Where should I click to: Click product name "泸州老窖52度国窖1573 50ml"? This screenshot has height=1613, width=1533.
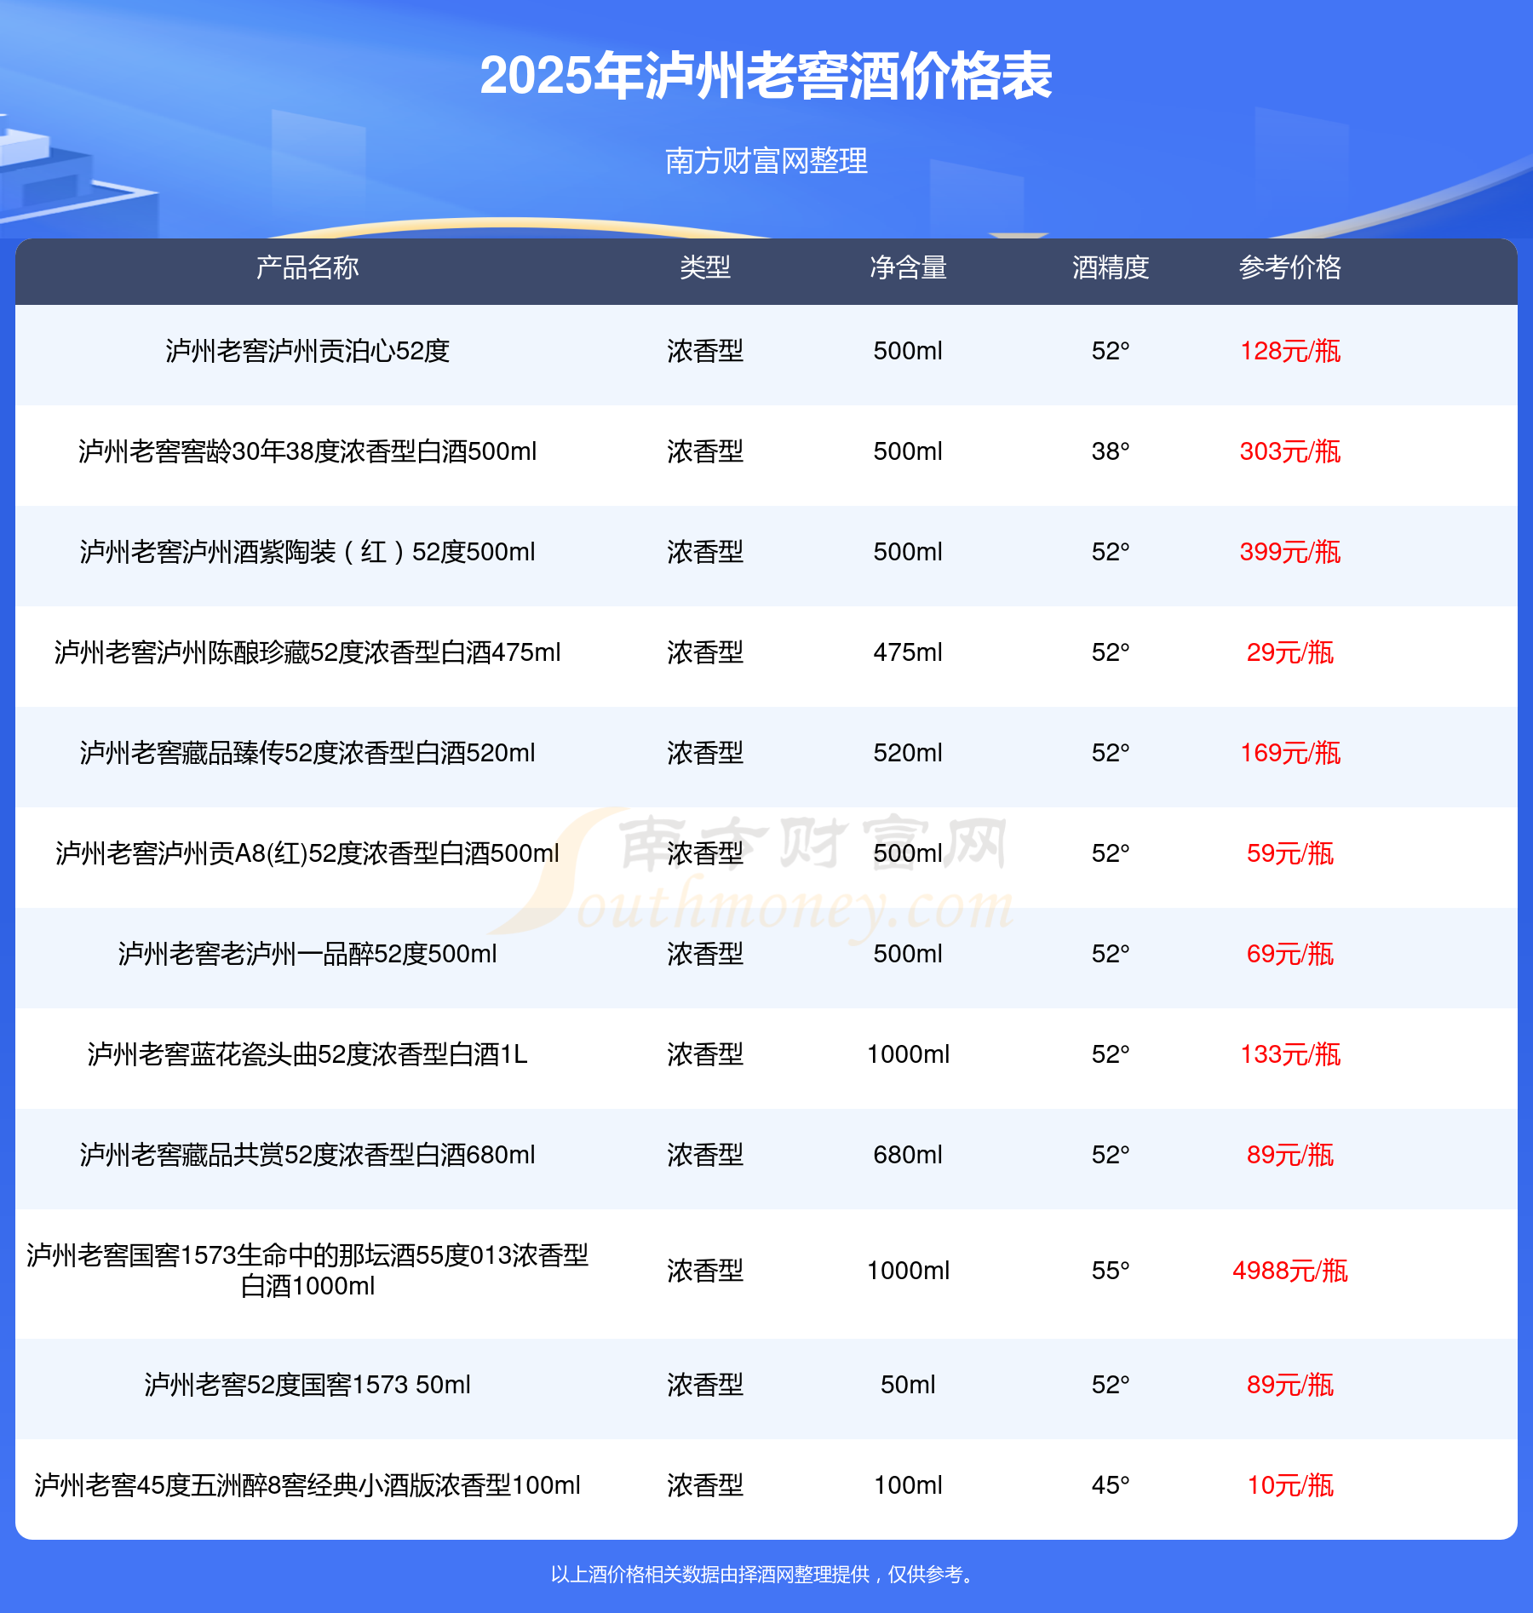[x=307, y=1385]
